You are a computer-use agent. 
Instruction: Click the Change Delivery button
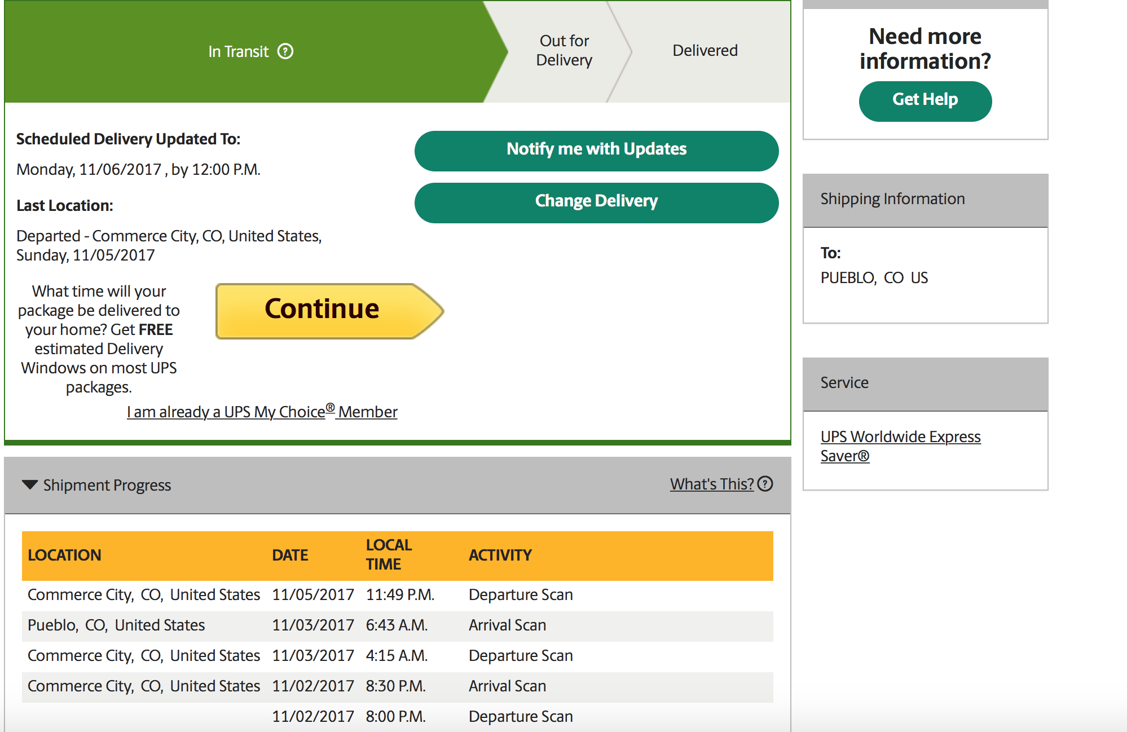pyautogui.click(x=596, y=202)
